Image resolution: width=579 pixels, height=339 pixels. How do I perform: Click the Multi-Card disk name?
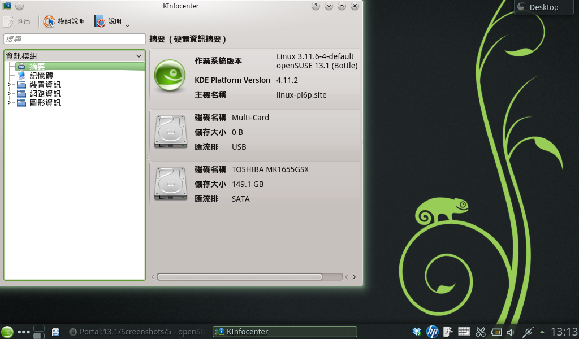point(250,118)
